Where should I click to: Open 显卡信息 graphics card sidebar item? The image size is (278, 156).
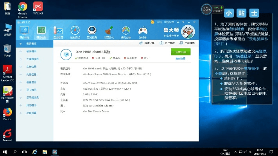tap(31, 89)
